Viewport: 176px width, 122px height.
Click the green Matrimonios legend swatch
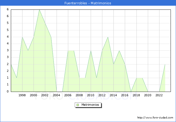[78, 105]
